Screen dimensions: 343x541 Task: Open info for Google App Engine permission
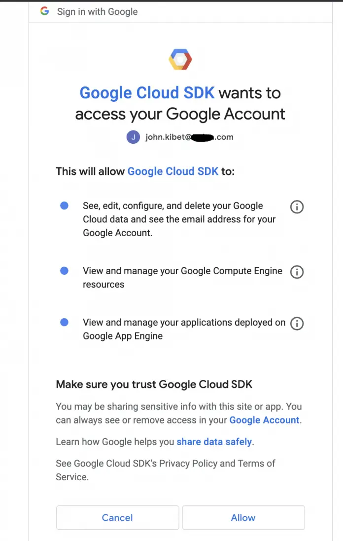(x=297, y=324)
